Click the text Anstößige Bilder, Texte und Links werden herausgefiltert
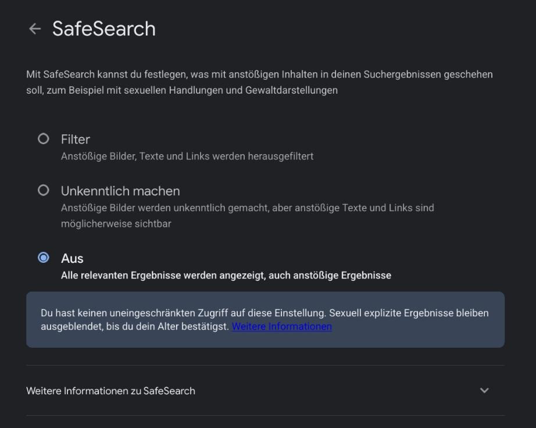The width and height of the screenshot is (536, 428). (x=187, y=156)
